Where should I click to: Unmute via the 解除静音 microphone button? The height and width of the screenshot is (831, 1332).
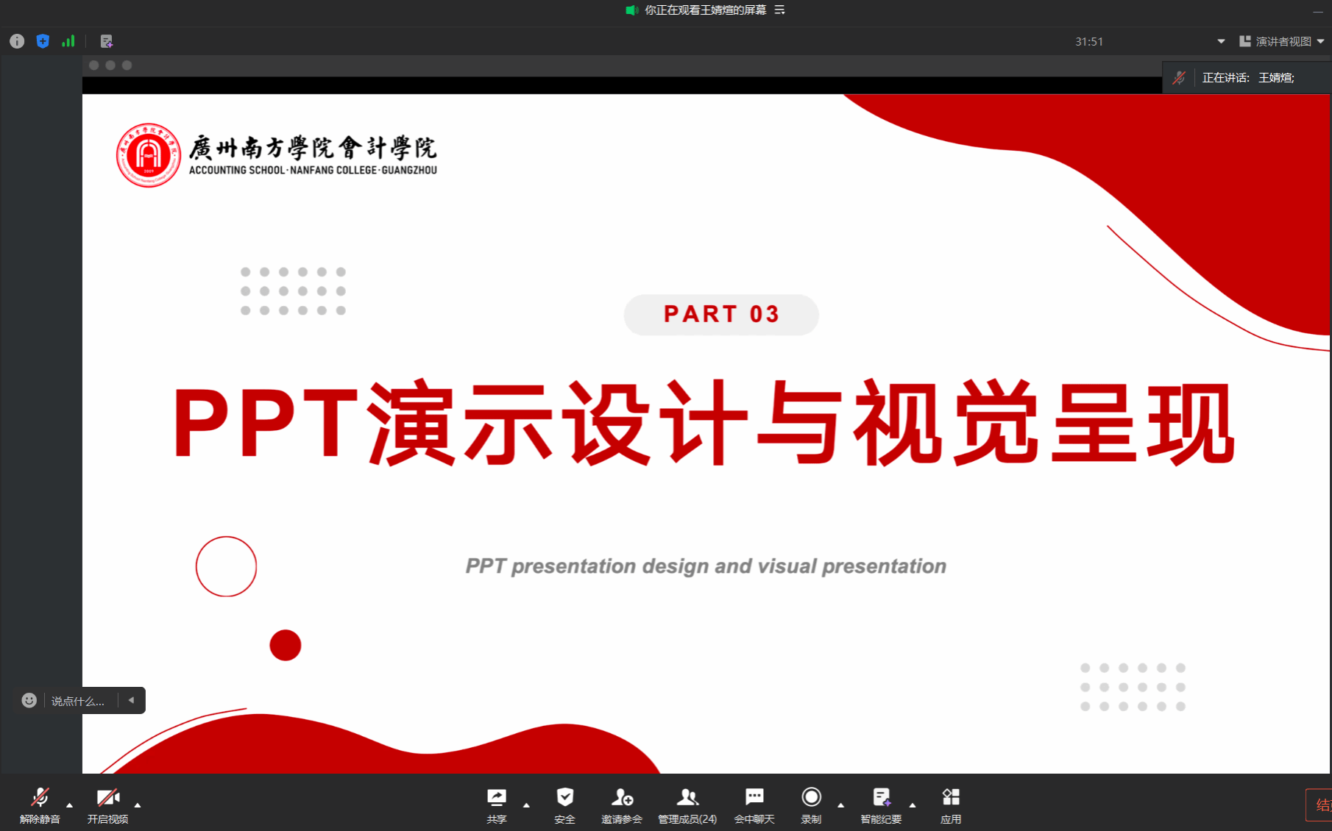tap(40, 805)
